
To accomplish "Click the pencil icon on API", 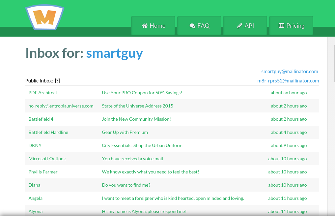I will [240, 26].
